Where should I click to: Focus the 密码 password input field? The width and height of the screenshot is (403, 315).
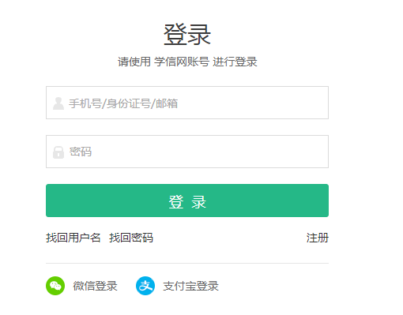pos(187,152)
